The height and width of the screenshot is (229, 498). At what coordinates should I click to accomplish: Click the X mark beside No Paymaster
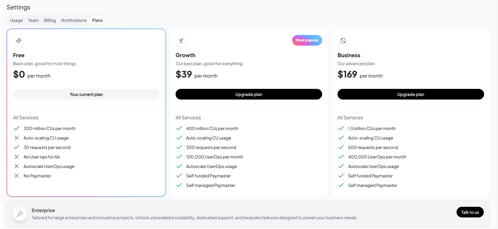pyautogui.click(x=17, y=176)
